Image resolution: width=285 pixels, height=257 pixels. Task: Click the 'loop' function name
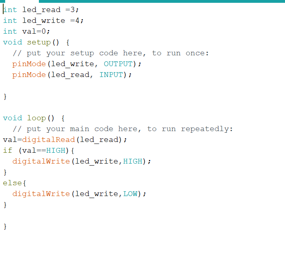click(x=36, y=118)
